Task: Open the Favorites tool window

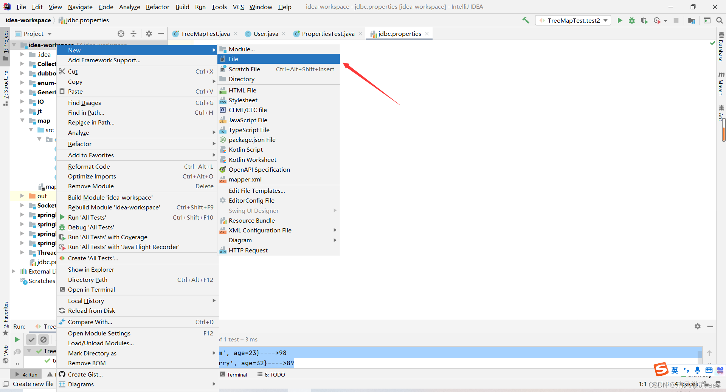Action: (x=5, y=318)
